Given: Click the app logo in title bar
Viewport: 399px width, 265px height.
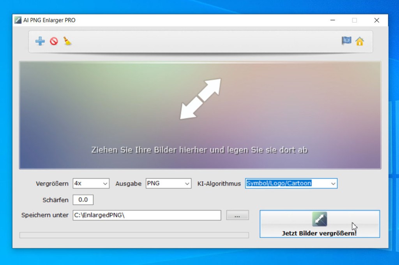Looking at the screenshot, I should pos(18,20).
